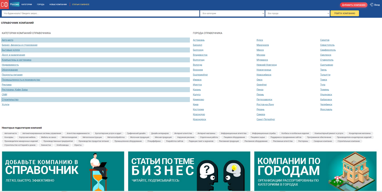Expand the 'Все города' city dropdown
The width and height of the screenshot is (382, 192).
(x=297, y=13)
